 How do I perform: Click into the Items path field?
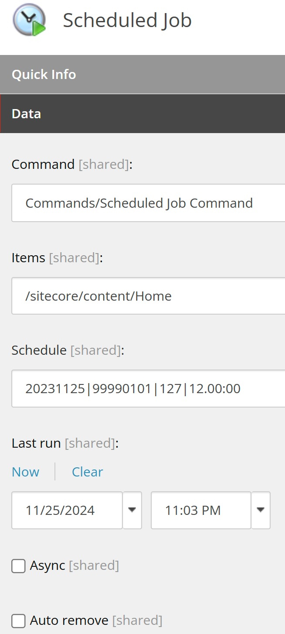point(148,296)
